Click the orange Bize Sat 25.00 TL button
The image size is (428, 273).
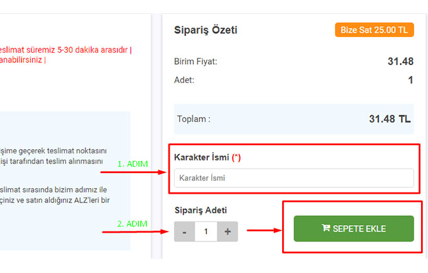(375, 30)
